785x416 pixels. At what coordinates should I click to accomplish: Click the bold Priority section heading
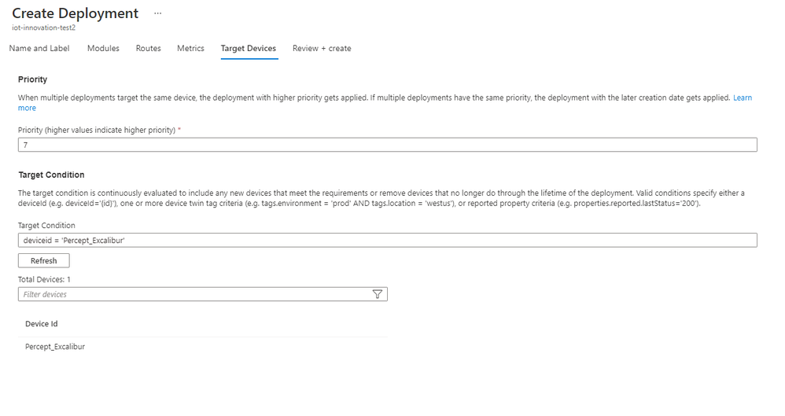pos(33,79)
